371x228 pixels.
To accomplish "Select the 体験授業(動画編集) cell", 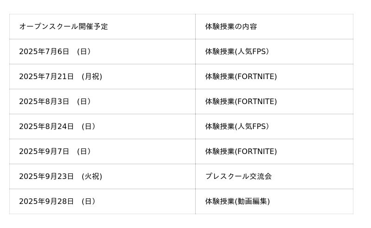I will 237,201.
